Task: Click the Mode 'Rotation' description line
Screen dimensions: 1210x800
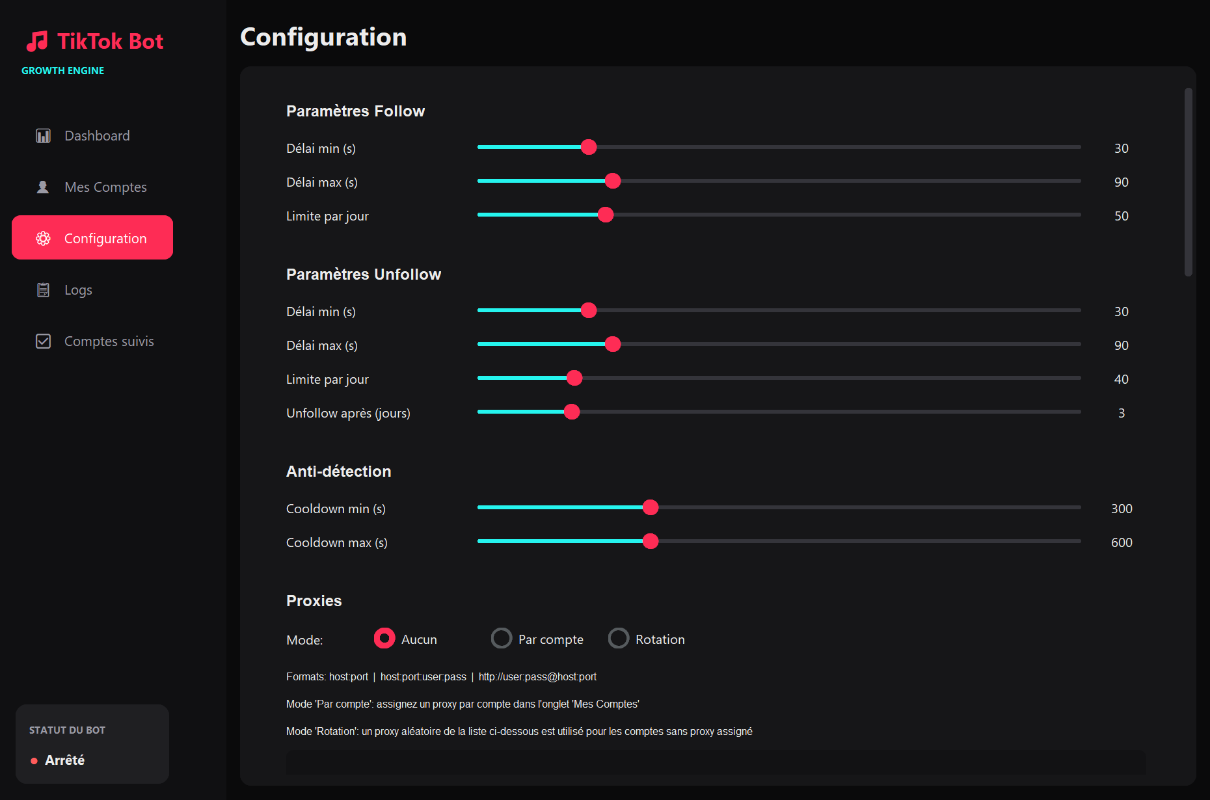Action: coord(519,732)
